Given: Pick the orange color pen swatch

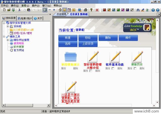Looking at the screenshot, I should tap(109, 10).
